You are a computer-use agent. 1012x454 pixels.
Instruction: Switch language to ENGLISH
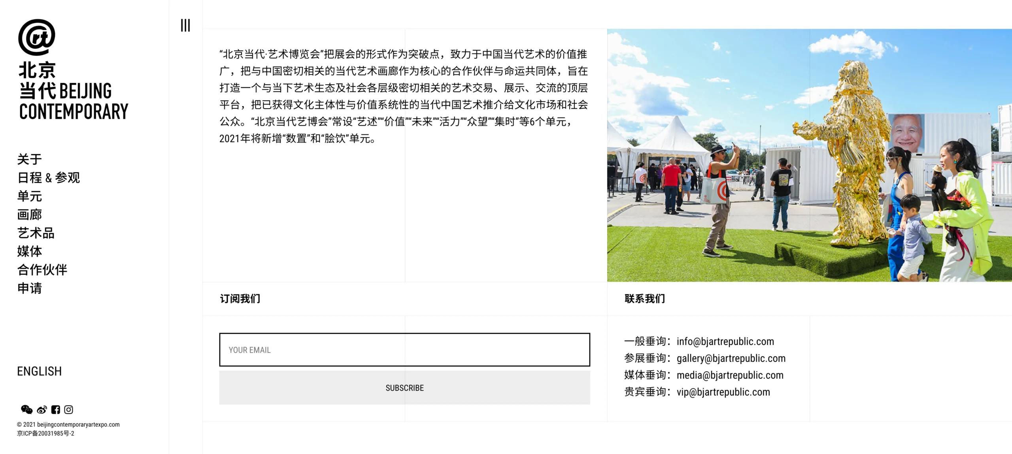(39, 371)
